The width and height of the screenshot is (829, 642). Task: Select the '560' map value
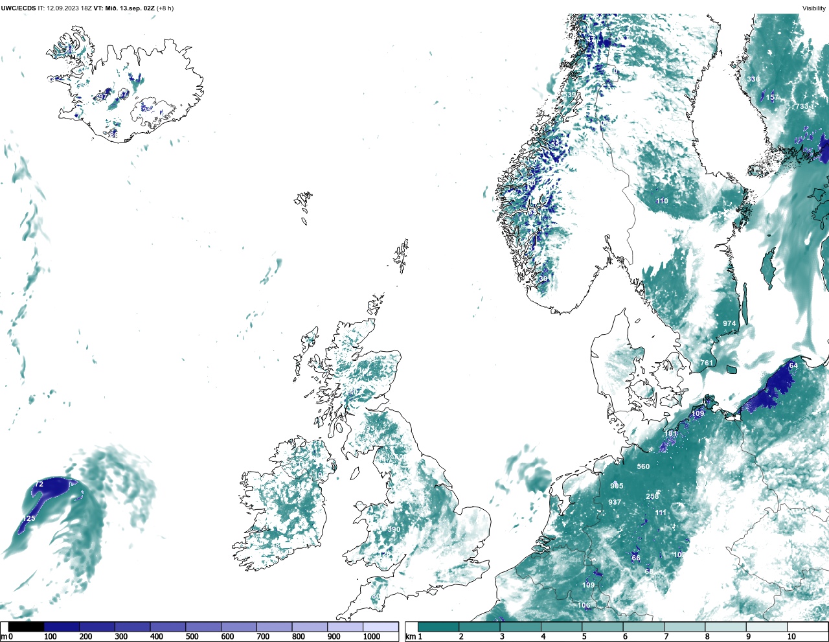tap(643, 466)
